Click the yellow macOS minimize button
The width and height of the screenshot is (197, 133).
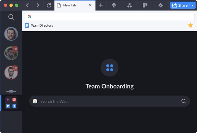point(11,5)
